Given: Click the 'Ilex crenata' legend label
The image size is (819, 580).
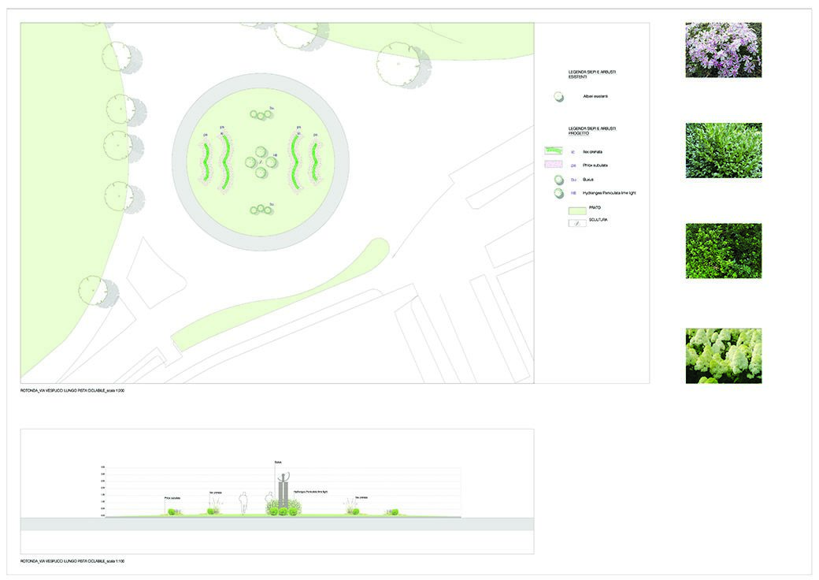Looking at the screenshot, I should (x=592, y=152).
